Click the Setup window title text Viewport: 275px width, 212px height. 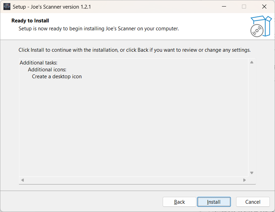point(52,7)
